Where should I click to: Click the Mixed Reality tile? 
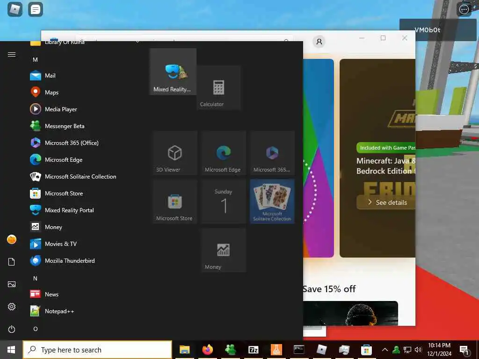(x=173, y=72)
